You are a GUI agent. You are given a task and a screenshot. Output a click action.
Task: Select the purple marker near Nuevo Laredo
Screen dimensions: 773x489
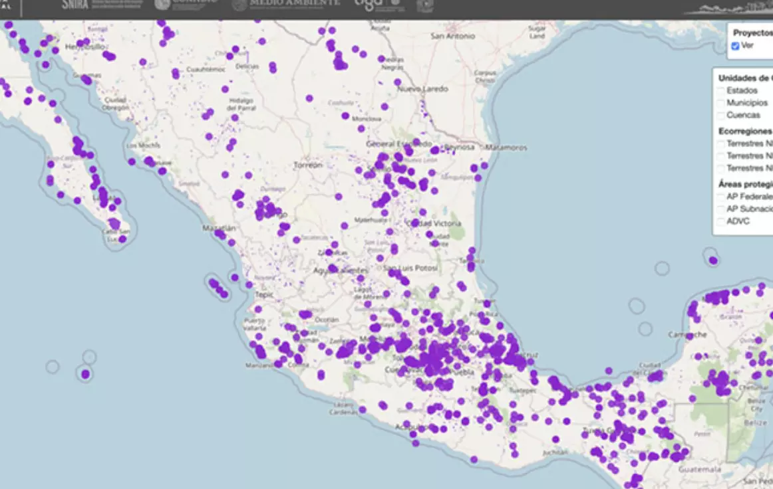point(397,82)
